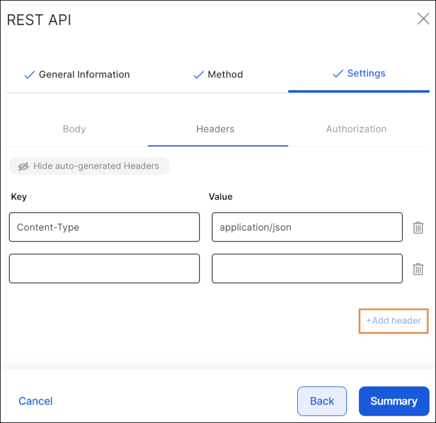Close the REST API dialog
Image resolution: width=436 pixels, height=423 pixels.
[x=423, y=19]
